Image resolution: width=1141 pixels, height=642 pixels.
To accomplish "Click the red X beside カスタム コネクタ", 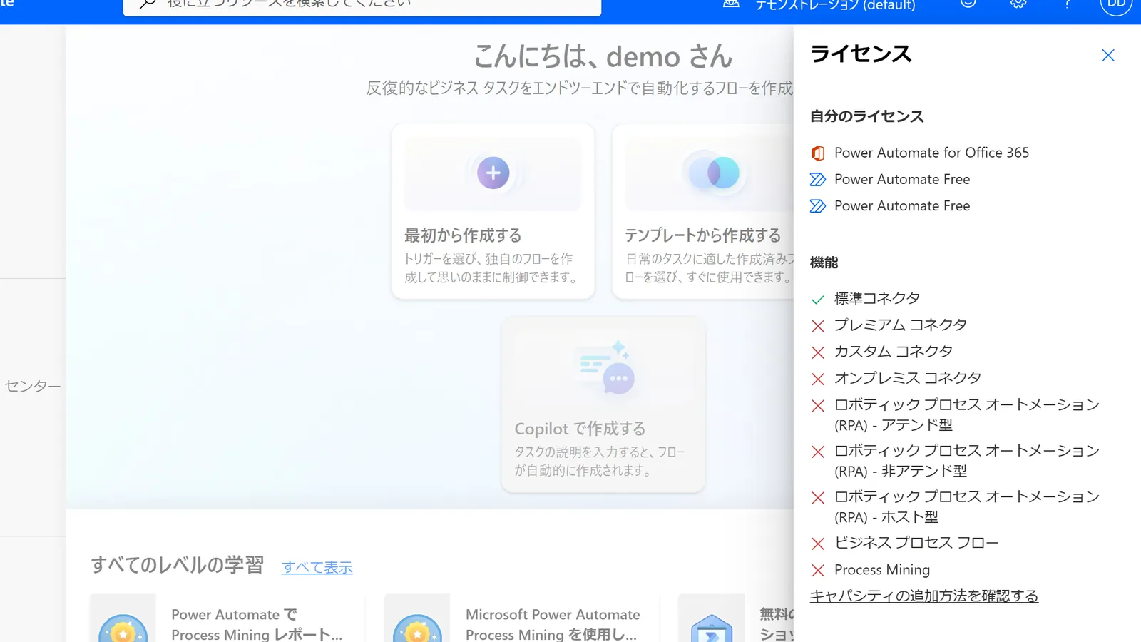I will point(818,352).
